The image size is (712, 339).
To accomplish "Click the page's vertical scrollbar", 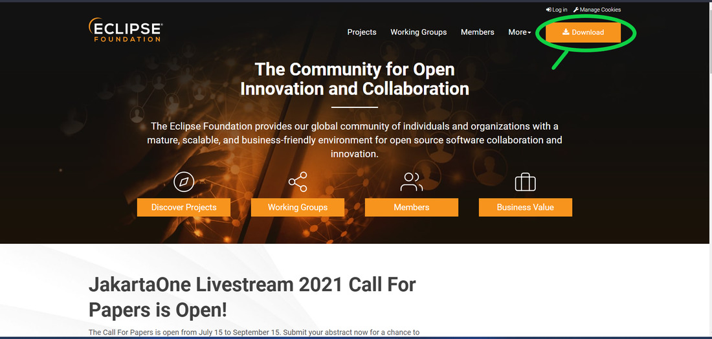I will click(710, 168).
